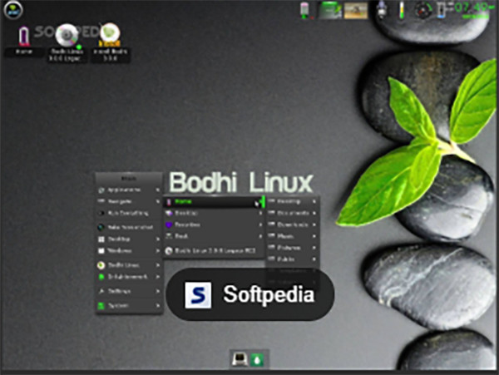499x375 pixels.
Task: Open Navigate in the main menu
Action: pos(129,201)
